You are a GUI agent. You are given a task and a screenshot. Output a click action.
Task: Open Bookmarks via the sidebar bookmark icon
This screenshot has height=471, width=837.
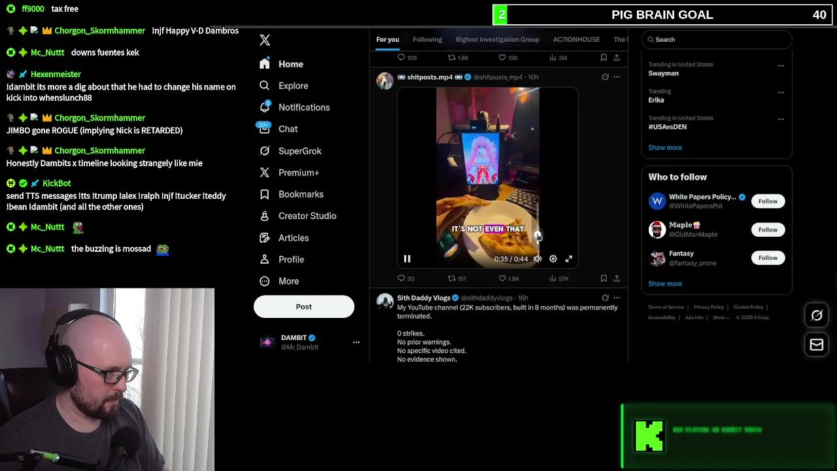[x=264, y=194]
